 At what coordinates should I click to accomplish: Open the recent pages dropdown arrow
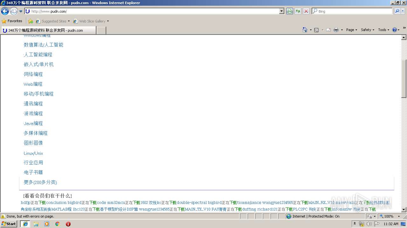coord(21,11)
